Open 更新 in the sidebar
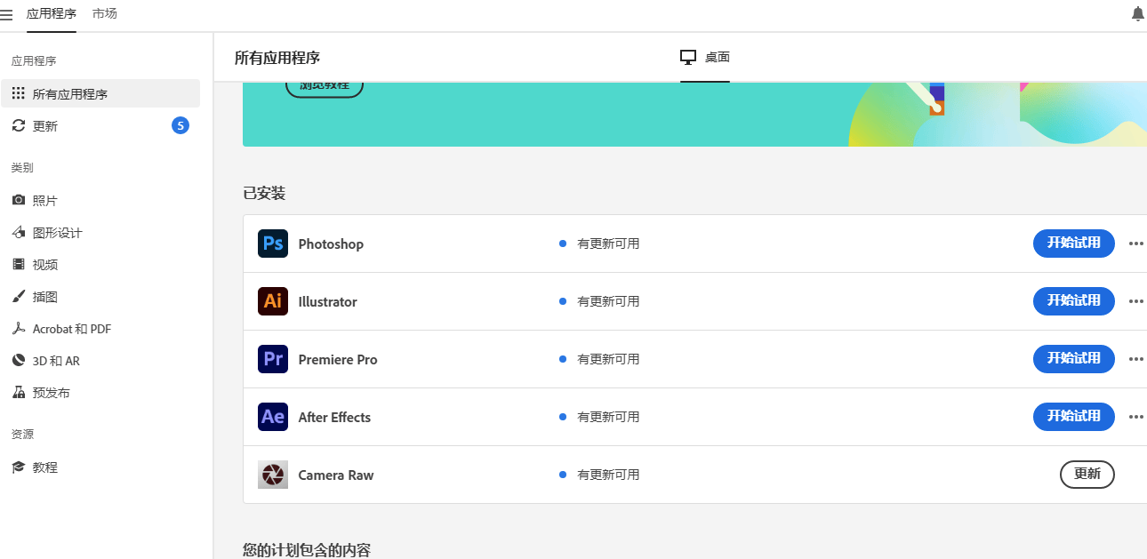 click(x=100, y=126)
